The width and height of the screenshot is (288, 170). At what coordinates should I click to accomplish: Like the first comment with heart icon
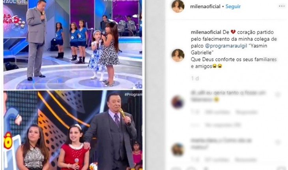click(x=277, y=95)
